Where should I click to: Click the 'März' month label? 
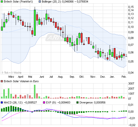click(x=11, y=77)
